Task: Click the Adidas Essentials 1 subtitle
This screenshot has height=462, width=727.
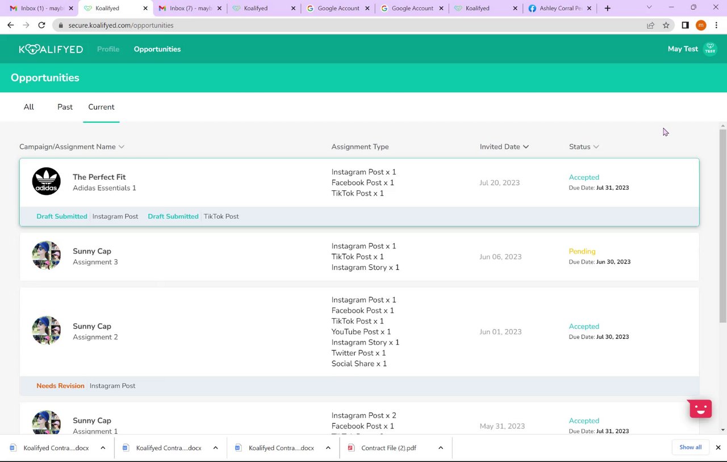Action: (105, 188)
